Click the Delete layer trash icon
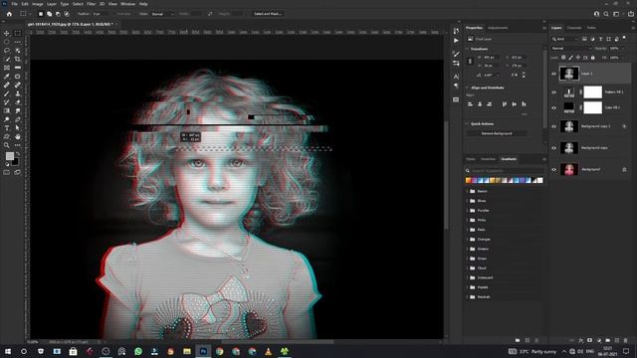The image size is (637, 358). point(625,340)
